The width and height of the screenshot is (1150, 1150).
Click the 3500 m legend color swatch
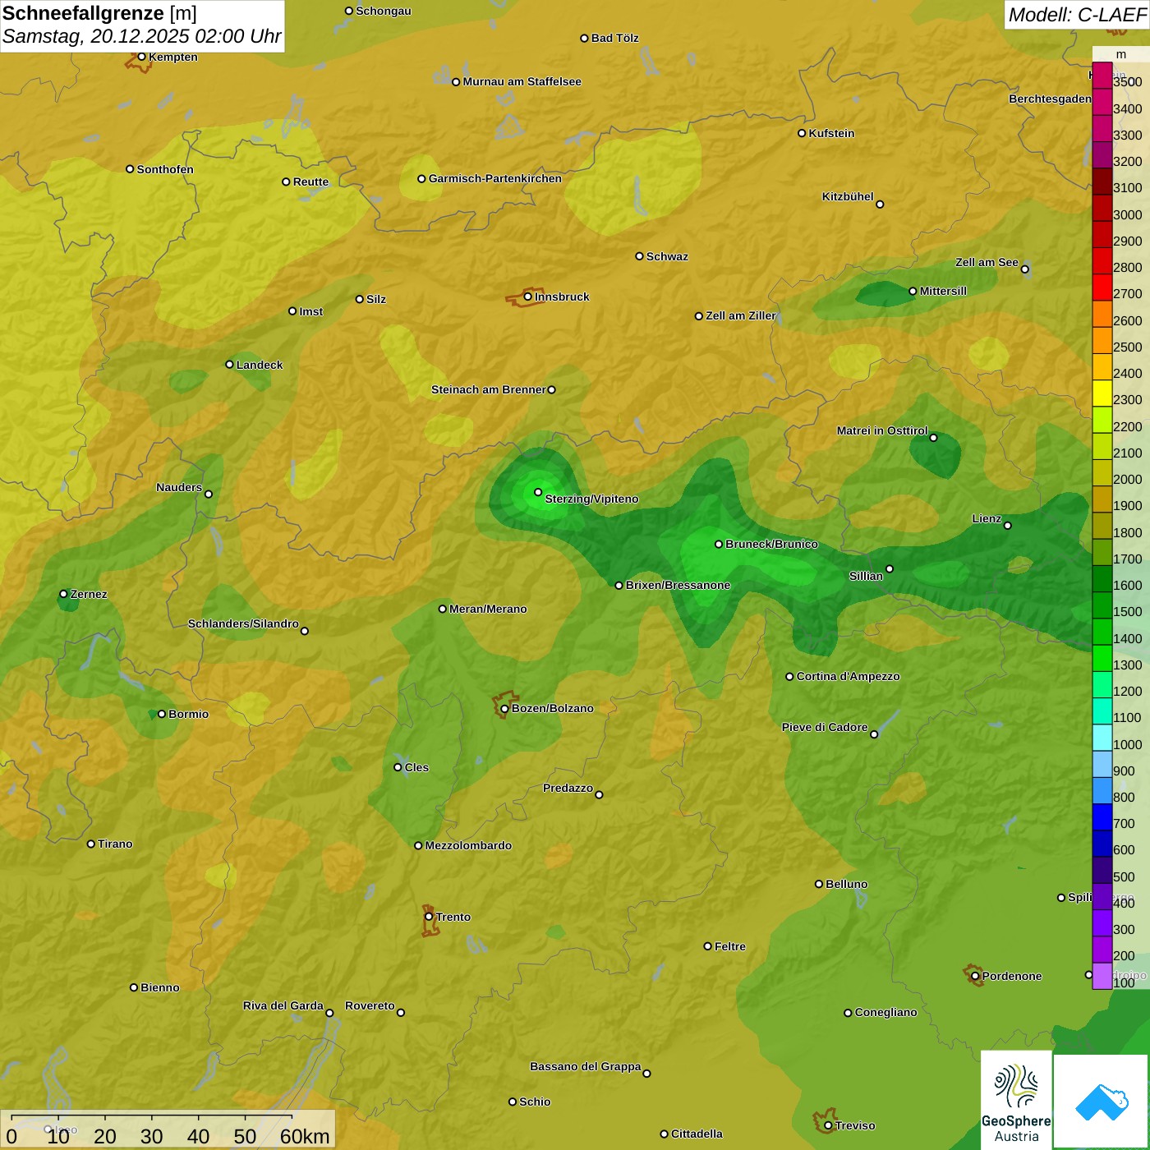point(1102,76)
